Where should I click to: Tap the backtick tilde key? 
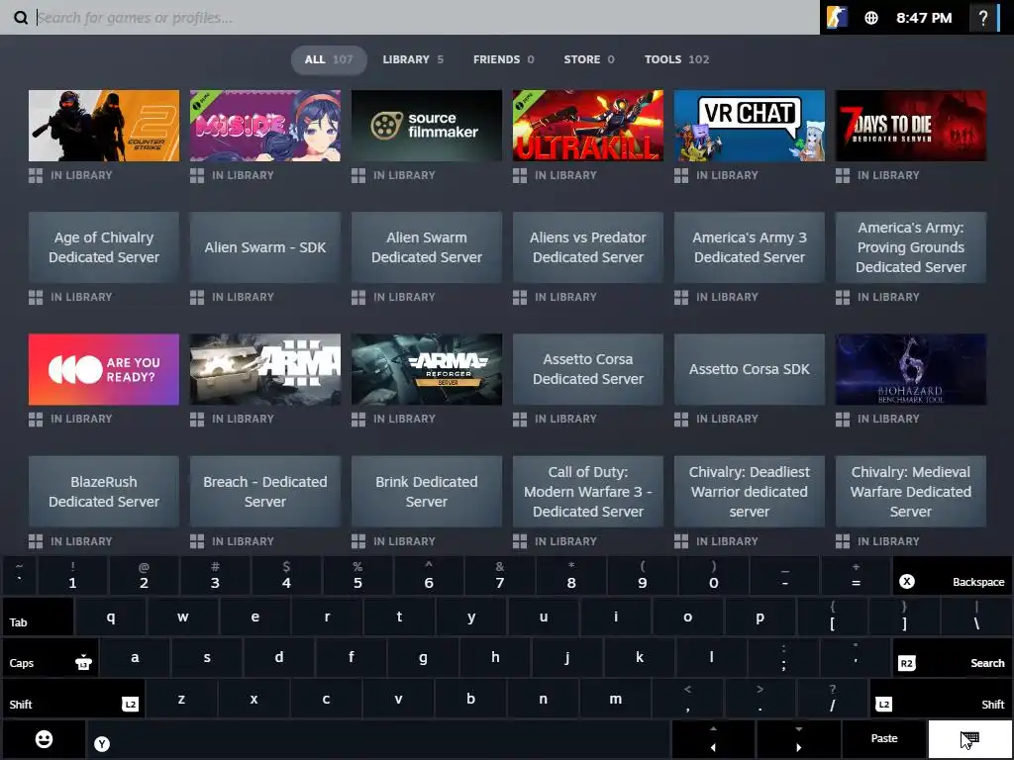pyautogui.click(x=20, y=577)
